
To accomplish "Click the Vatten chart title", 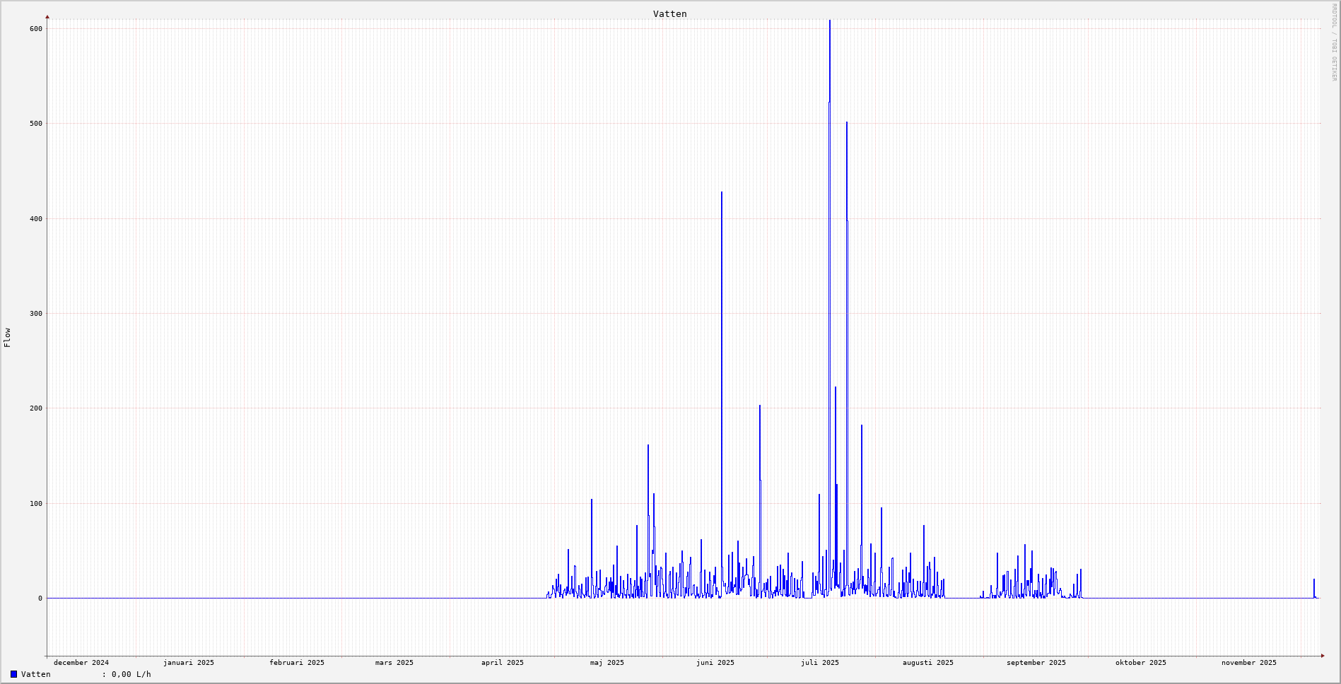I will pos(669,13).
